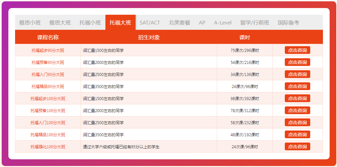Open the 托福精品100分大班 course link
Image resolution: width=337 pixels, height=167 pixels.
coord(48,135)
